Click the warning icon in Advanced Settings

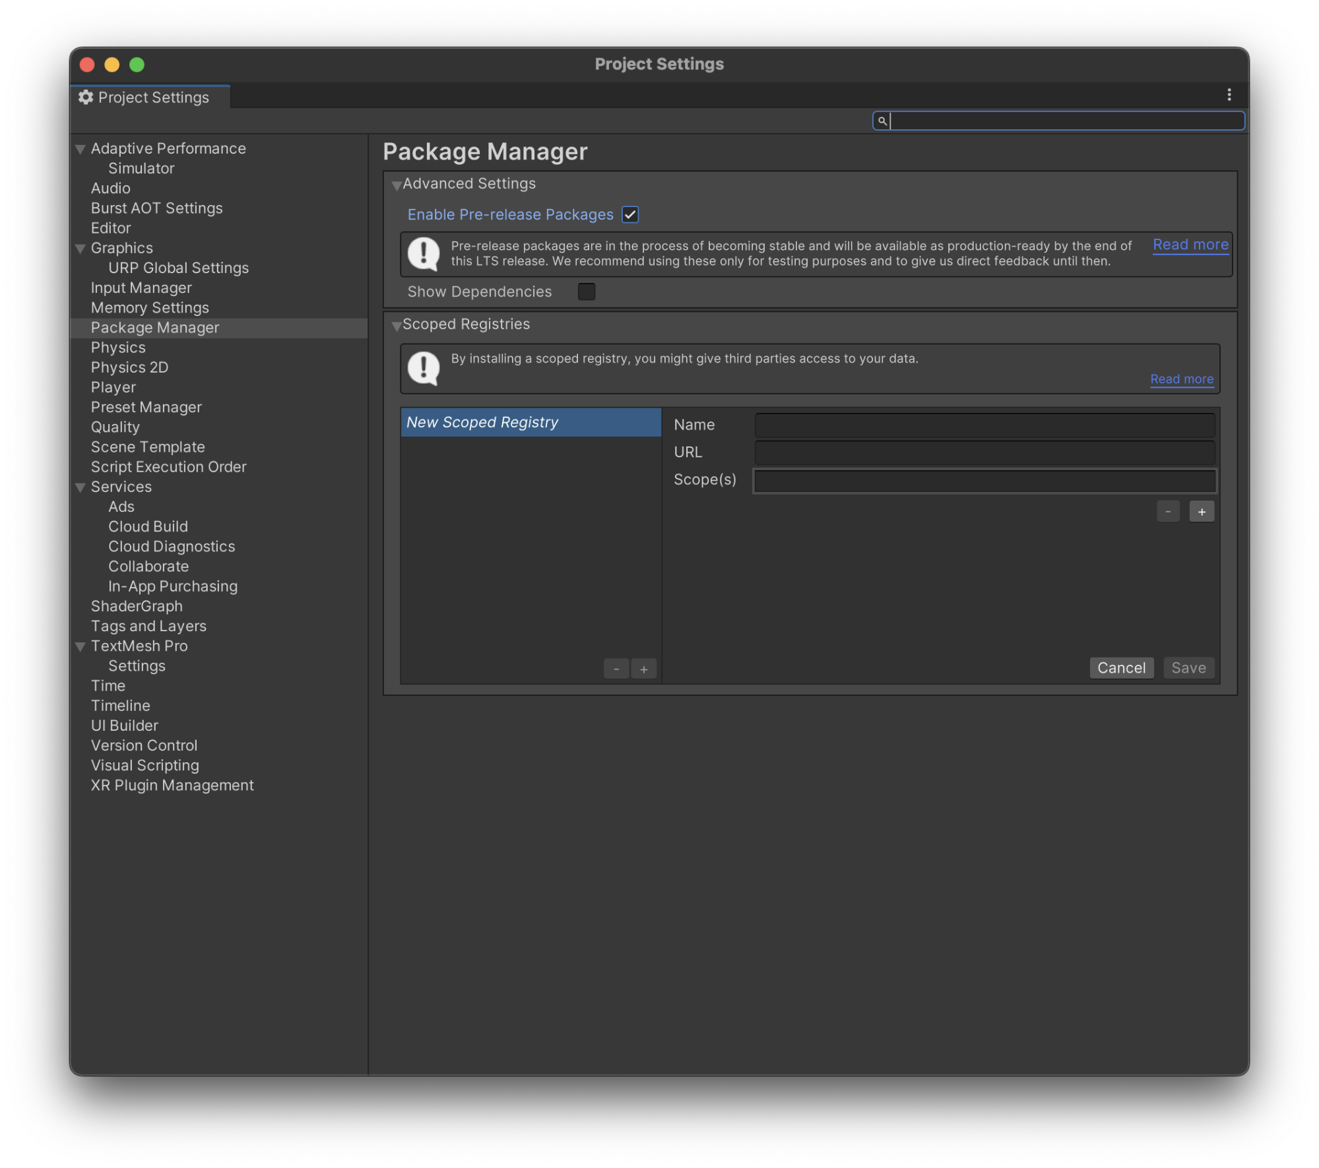pos(423,251)
